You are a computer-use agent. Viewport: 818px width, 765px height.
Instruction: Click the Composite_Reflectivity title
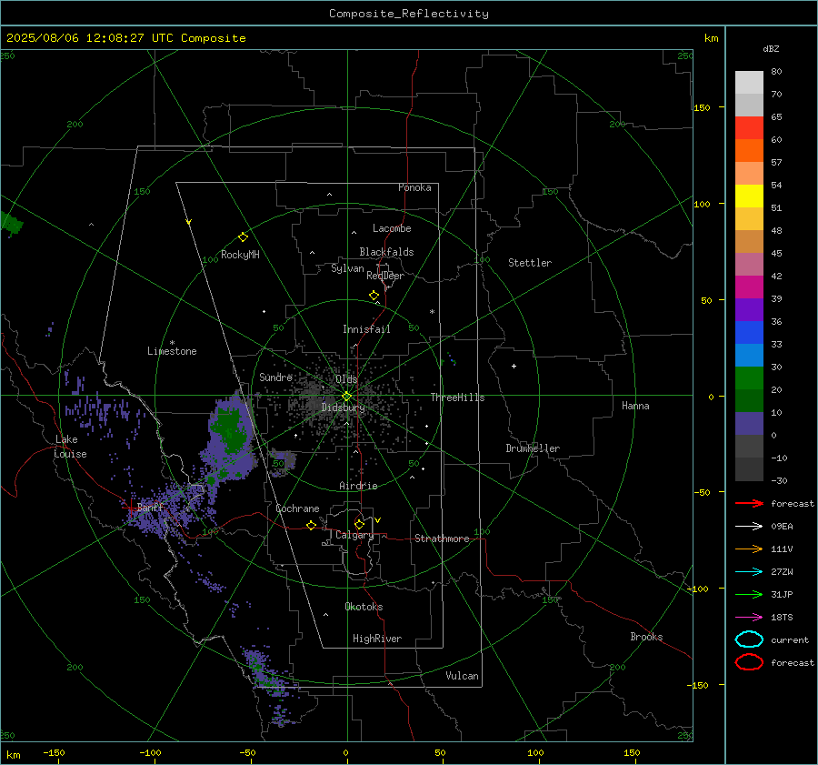coord(408,14)
